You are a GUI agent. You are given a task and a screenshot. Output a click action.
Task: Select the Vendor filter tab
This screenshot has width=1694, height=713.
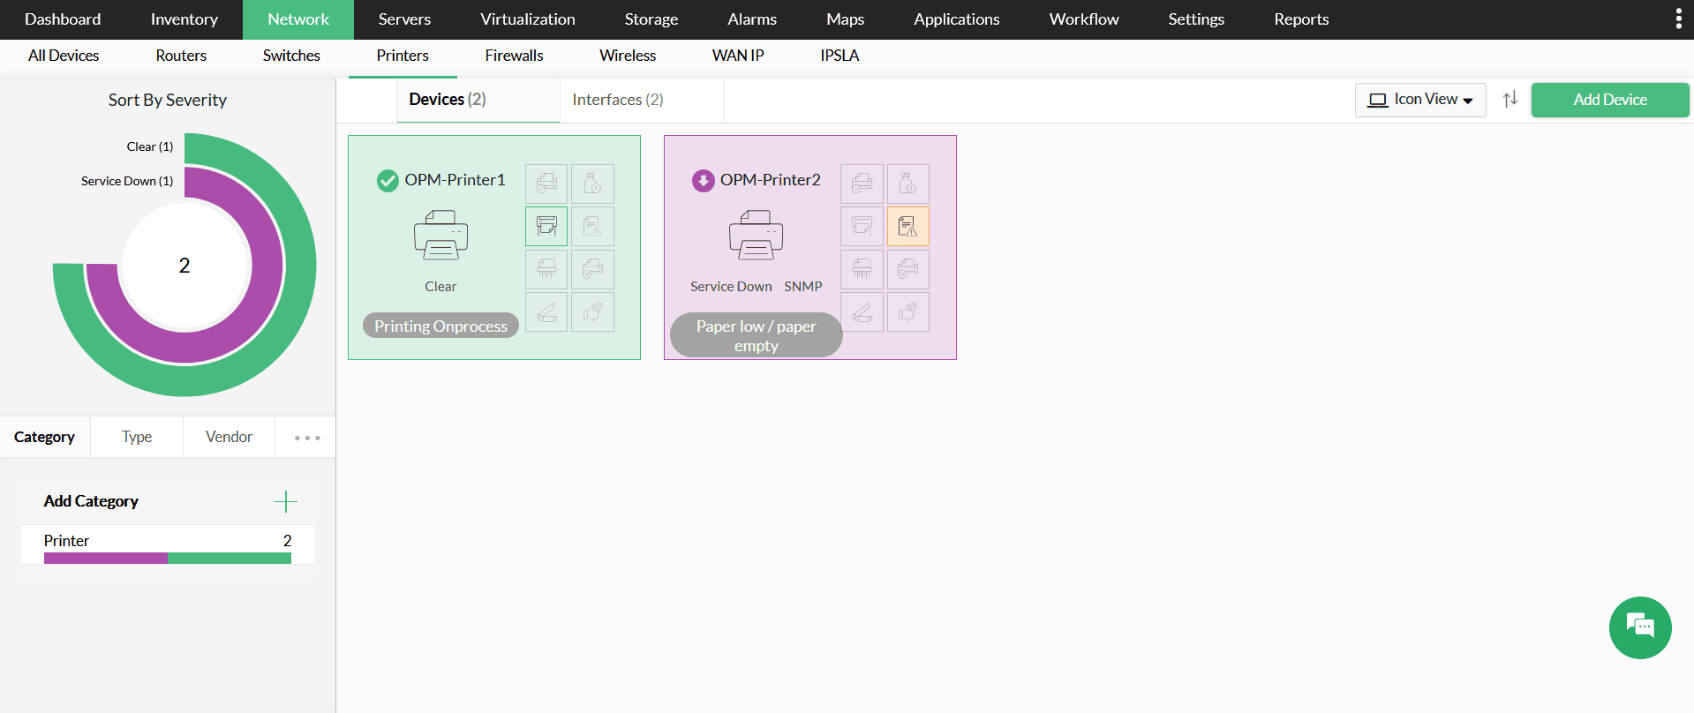[x=229, y=437]
